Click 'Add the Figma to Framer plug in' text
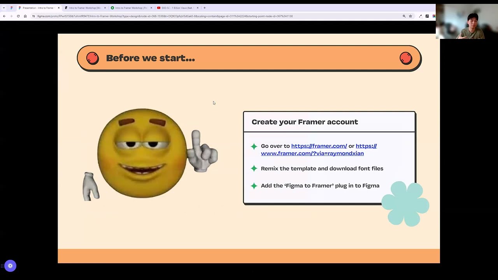498x280 pixels. click(320, 185)
